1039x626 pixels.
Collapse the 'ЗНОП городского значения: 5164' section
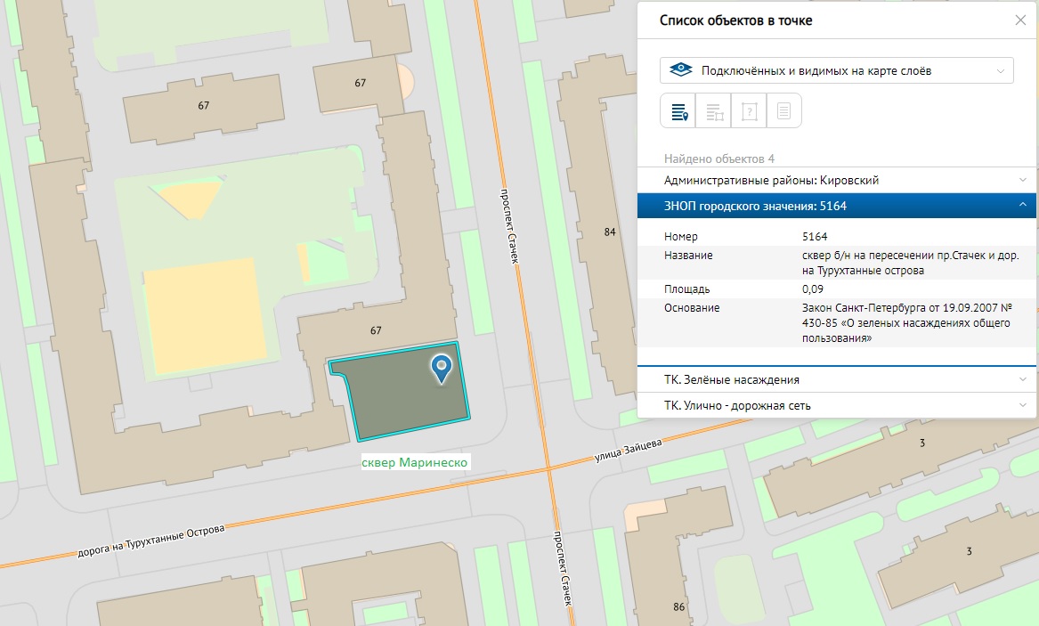tap(1023, 206)
